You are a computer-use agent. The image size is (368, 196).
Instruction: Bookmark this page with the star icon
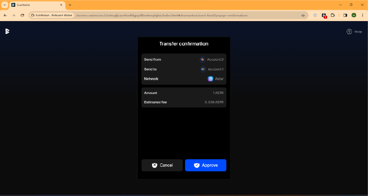coord(303,15)
